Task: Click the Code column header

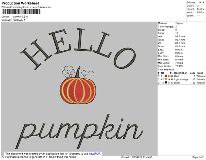Action: [193, 73]
